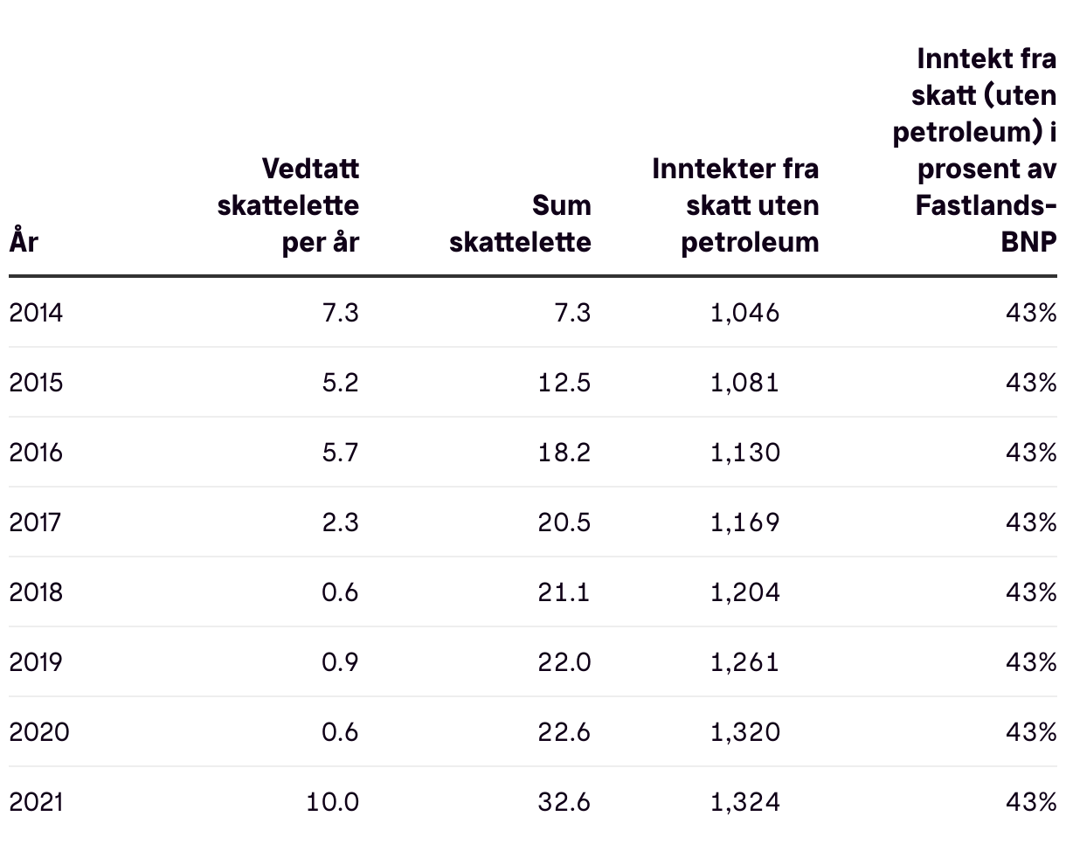The image size is (1066, 844).
Task: Click the 10.0 skattelette value for 2021
Action: [332, 802]
